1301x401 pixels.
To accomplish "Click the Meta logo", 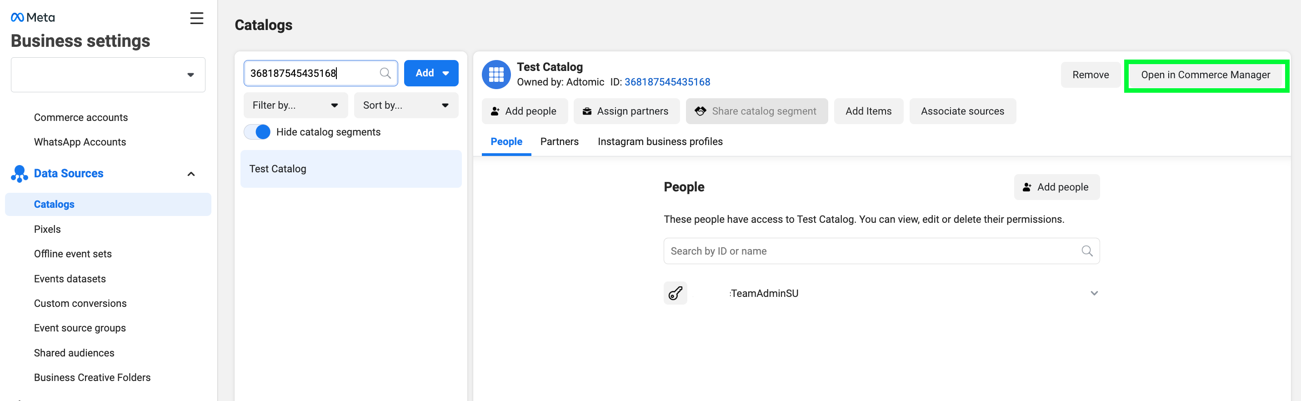I will tap(33, 18).
